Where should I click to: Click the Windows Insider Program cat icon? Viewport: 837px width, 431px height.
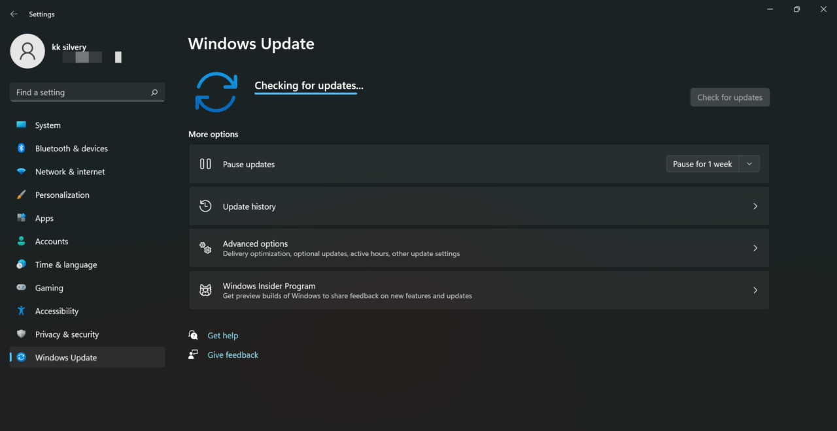point(205,290)
